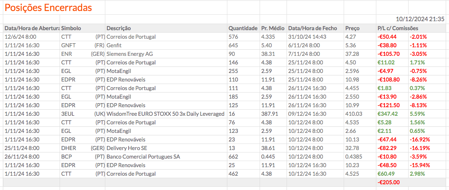The image size is (449, 190).
Task: Click the Quantidade column header
Action: (x=243, y=28)
